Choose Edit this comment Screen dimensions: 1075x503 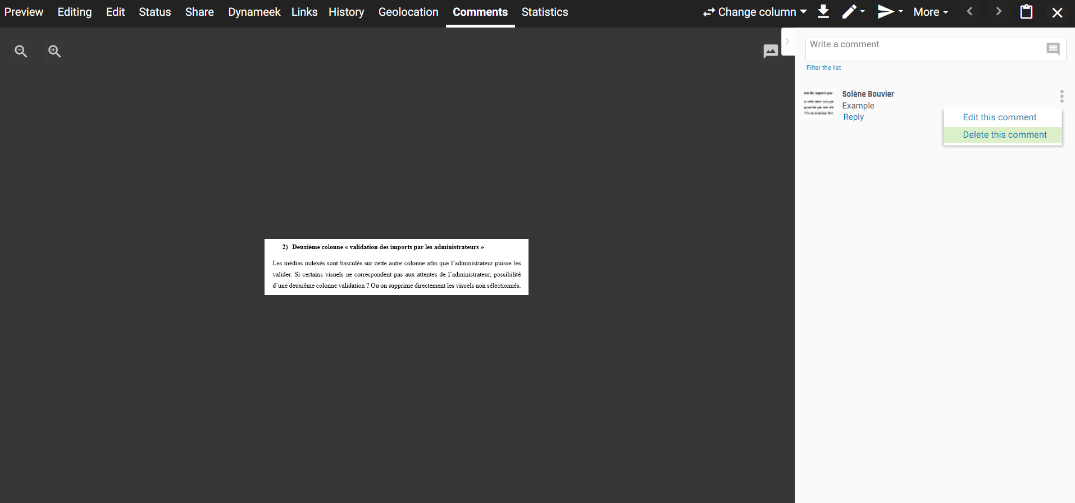click(x=999, y=117)
